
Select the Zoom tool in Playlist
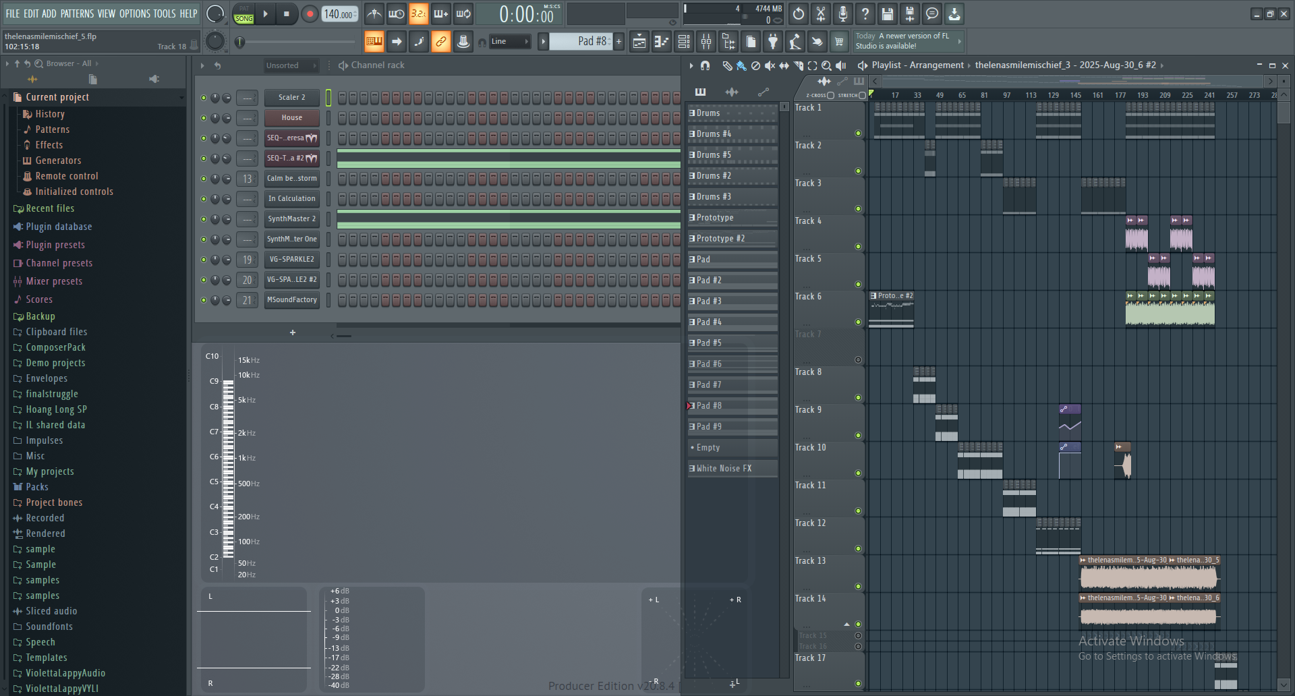click(x=826, y=65)
